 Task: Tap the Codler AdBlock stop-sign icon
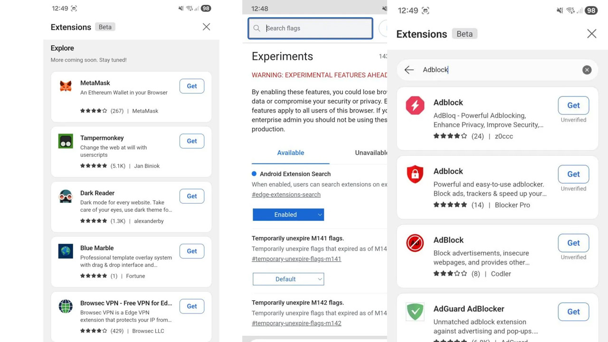415,243
